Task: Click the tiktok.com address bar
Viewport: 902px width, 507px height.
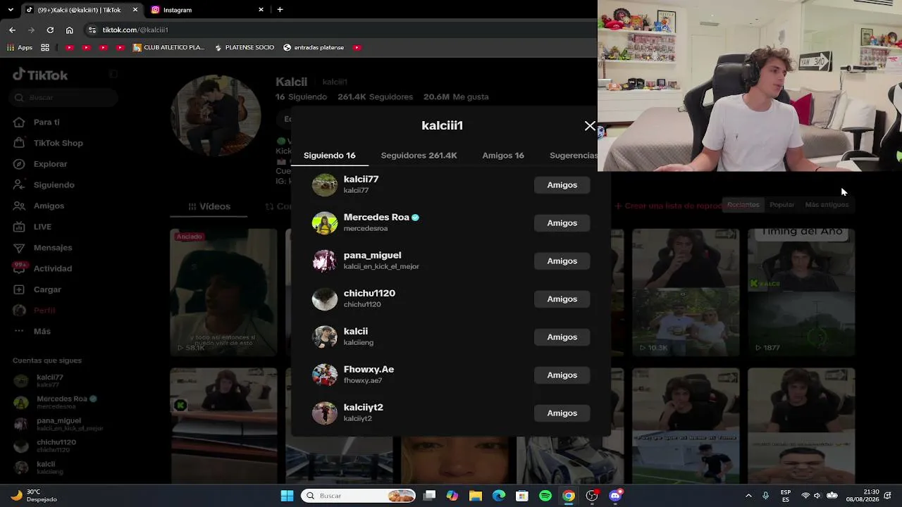Action: (x=338, y=30)
